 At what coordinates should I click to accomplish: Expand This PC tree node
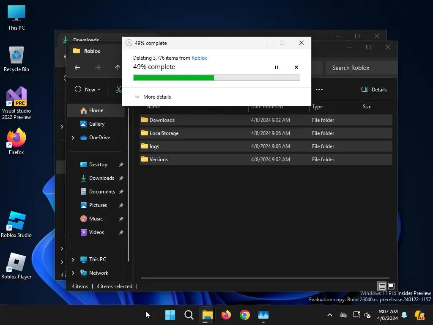coord(73,259)
